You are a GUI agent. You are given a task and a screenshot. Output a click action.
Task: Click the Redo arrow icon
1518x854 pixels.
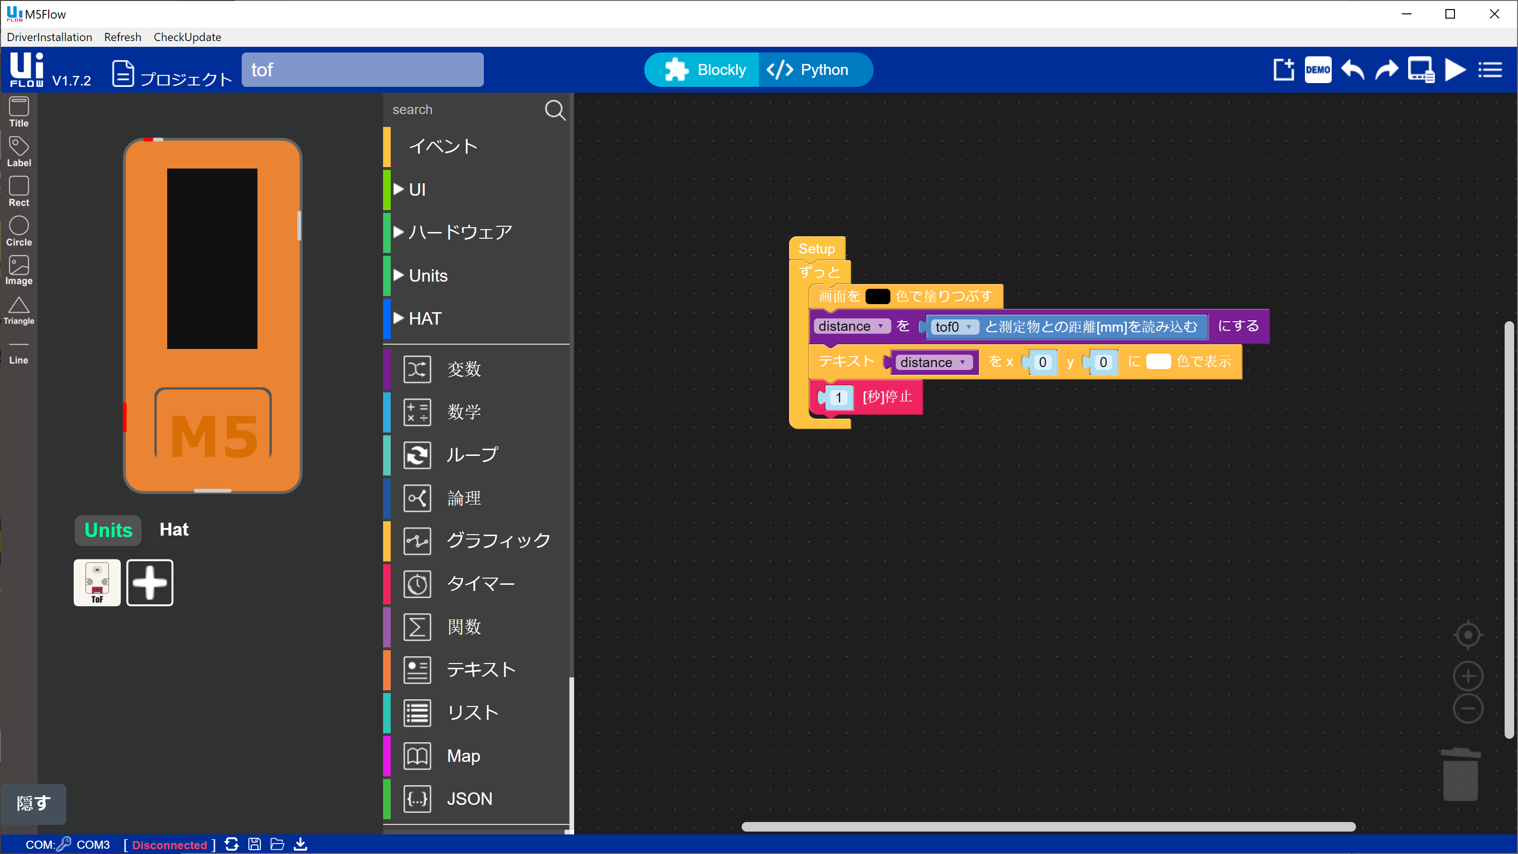(1386, 70)
